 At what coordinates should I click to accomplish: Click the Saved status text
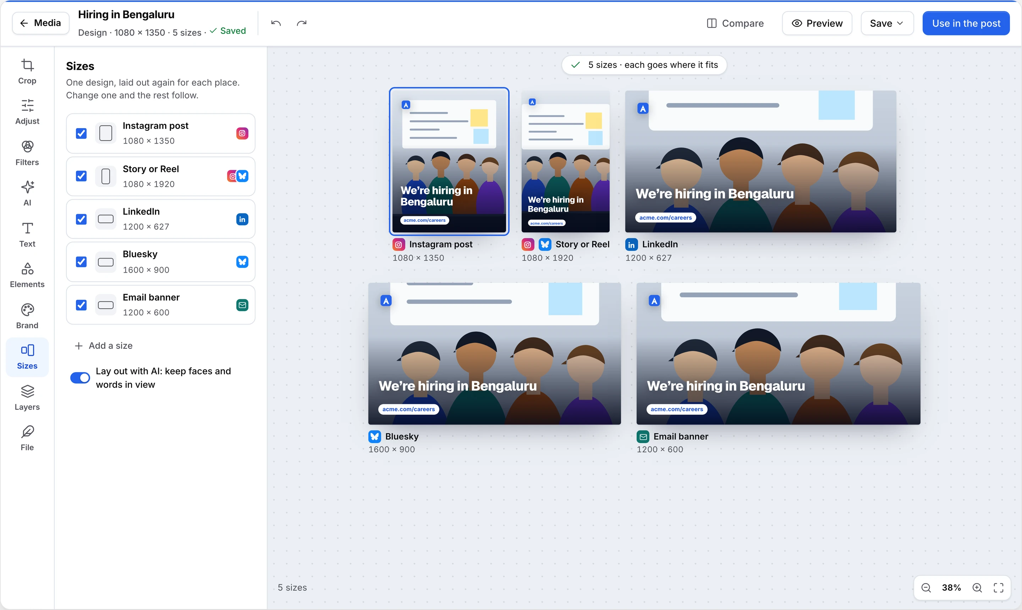(233, 31)
